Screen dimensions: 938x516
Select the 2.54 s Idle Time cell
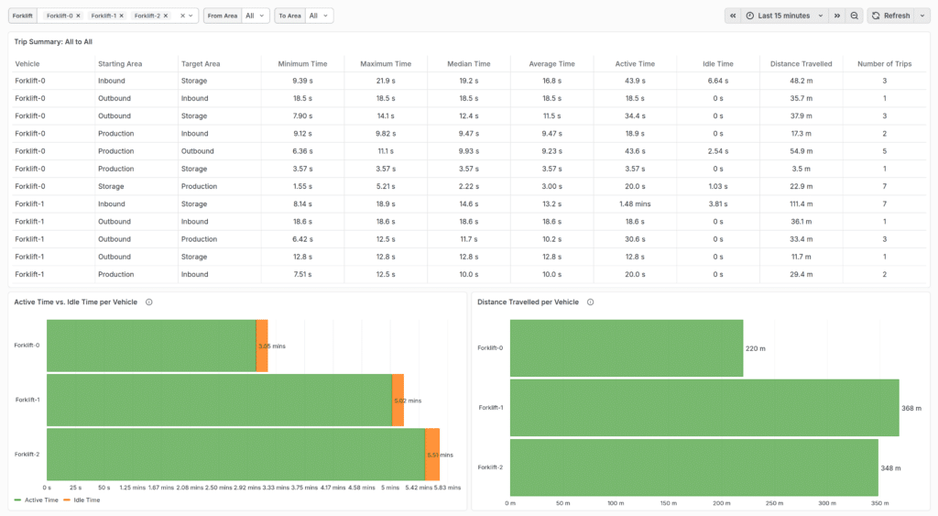click(x=718, y=151)
